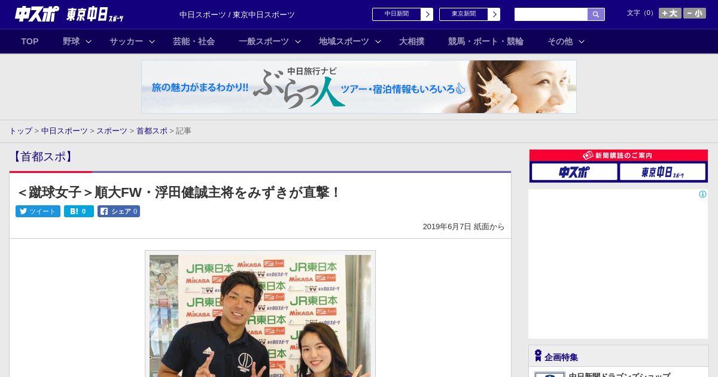Open 芸能・社会 section
Viewport: 718px width, 377px height.
194,41
